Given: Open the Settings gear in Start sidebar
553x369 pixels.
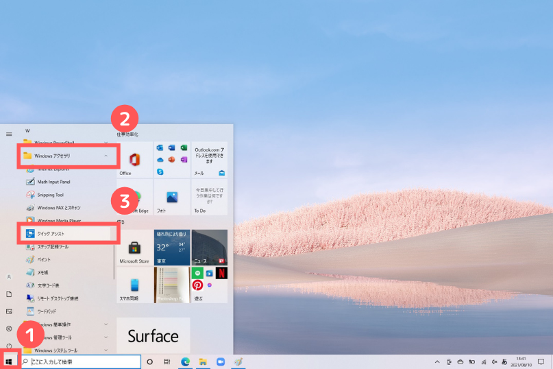Looking at the screenshot, I should pyautogui.click(x=9, y=329).
